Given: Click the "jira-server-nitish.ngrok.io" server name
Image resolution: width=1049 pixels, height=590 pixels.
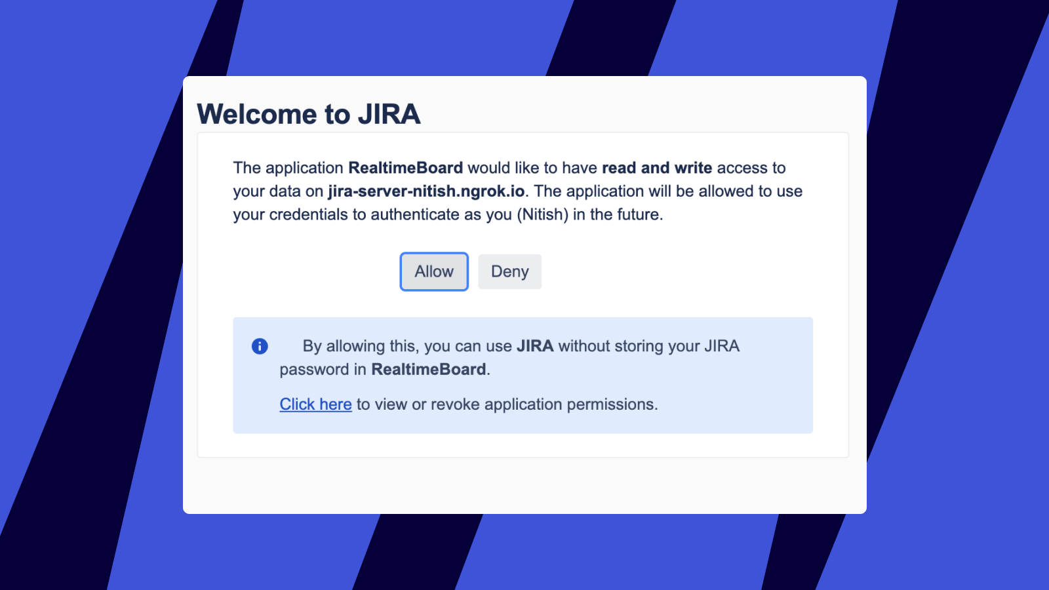Looking at the screenshot, I should coord(426,191).
